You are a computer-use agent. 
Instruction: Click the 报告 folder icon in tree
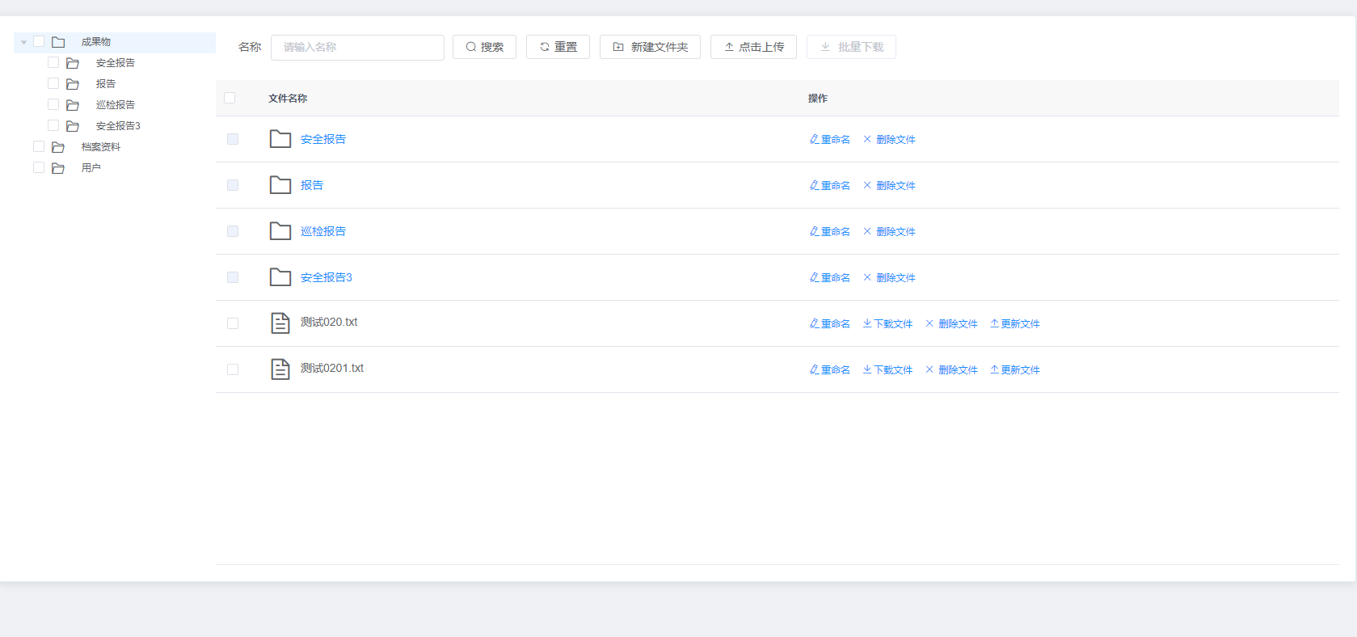[x=73, y=84]
